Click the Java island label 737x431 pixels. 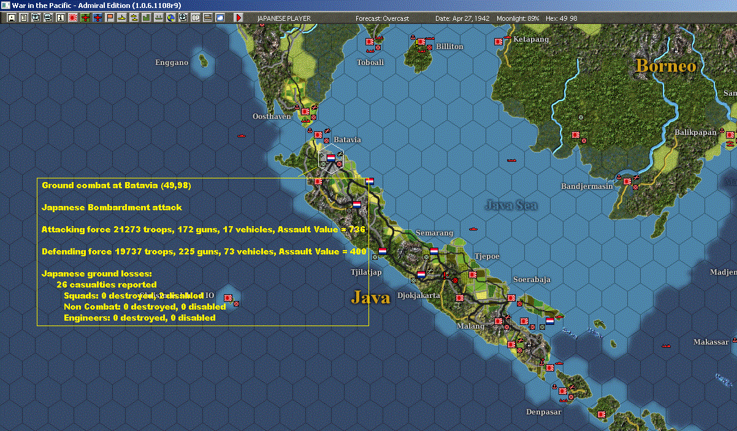[370, 297]
